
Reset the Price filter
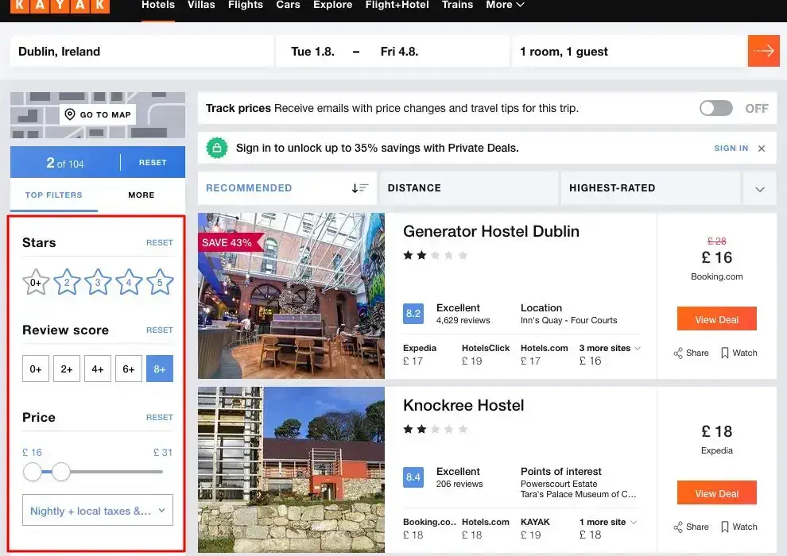coord(160,417)
